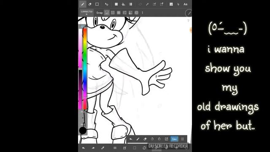The width and height of the screenshot is (270, 152).
Task: Tap the rotate icon in bottom bar
Action: (x=144, y=148)
